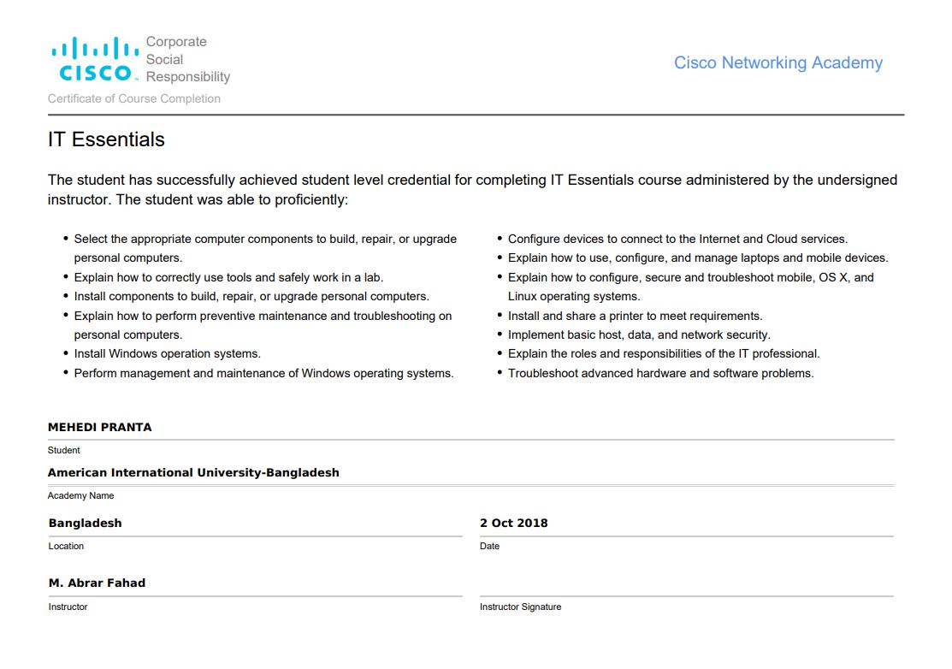This screenshot has height=669, width=952.
Task: Click the Corporate Social Responsibility text
Action: 187,59
